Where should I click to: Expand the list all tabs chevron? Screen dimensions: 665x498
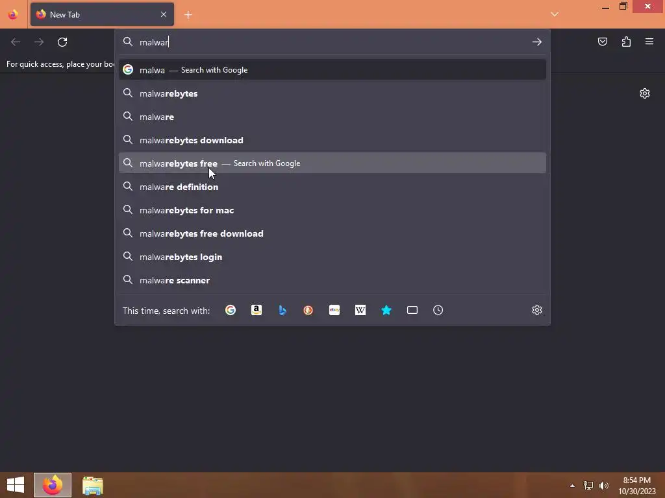click(555, 14)
